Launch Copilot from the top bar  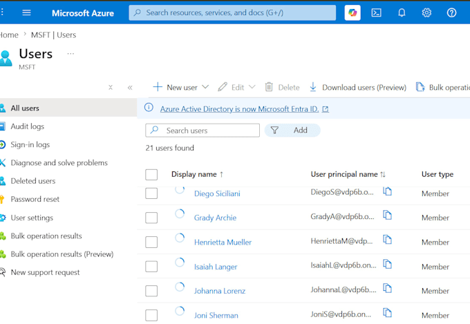click(352, 12)
